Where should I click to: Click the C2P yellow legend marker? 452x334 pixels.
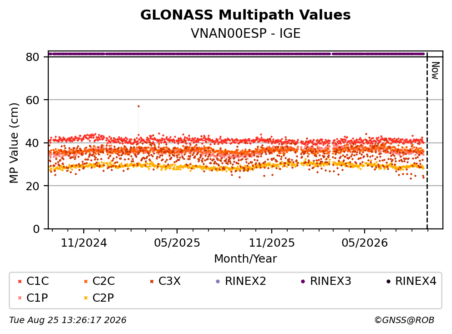86,298
